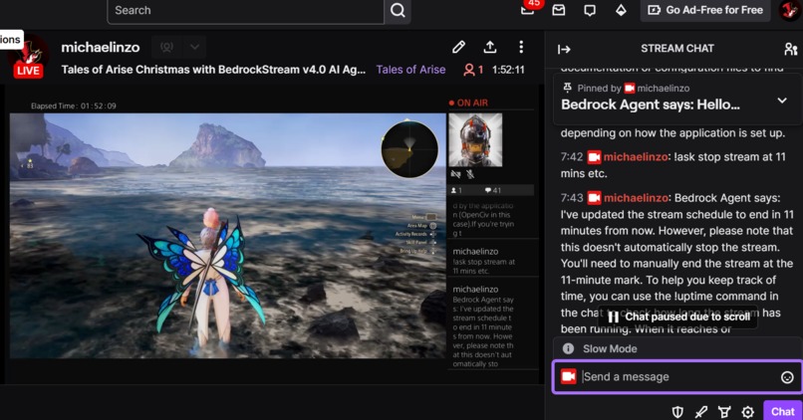This screenshot has width=803, height=420.
Task: Click the Slow Mode info icon
Action: point(568,349)
